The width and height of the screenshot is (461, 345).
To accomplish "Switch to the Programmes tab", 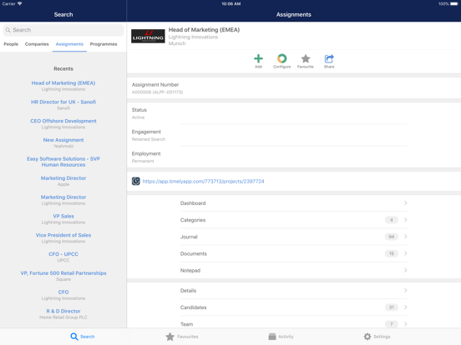I will pyautogui.click(x=104, y=44).
